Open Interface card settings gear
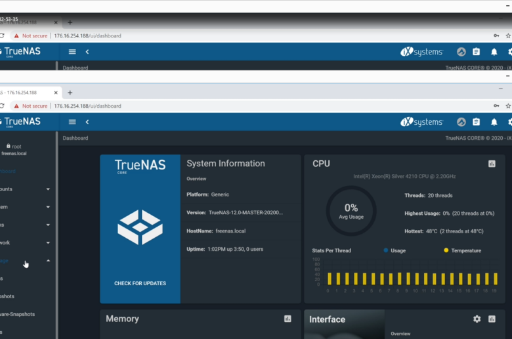 click(x=477, y=319)
